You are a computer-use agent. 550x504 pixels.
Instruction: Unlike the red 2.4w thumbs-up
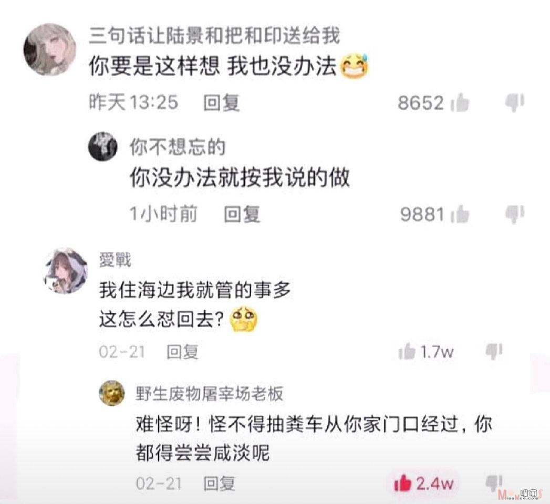point(402,484)
